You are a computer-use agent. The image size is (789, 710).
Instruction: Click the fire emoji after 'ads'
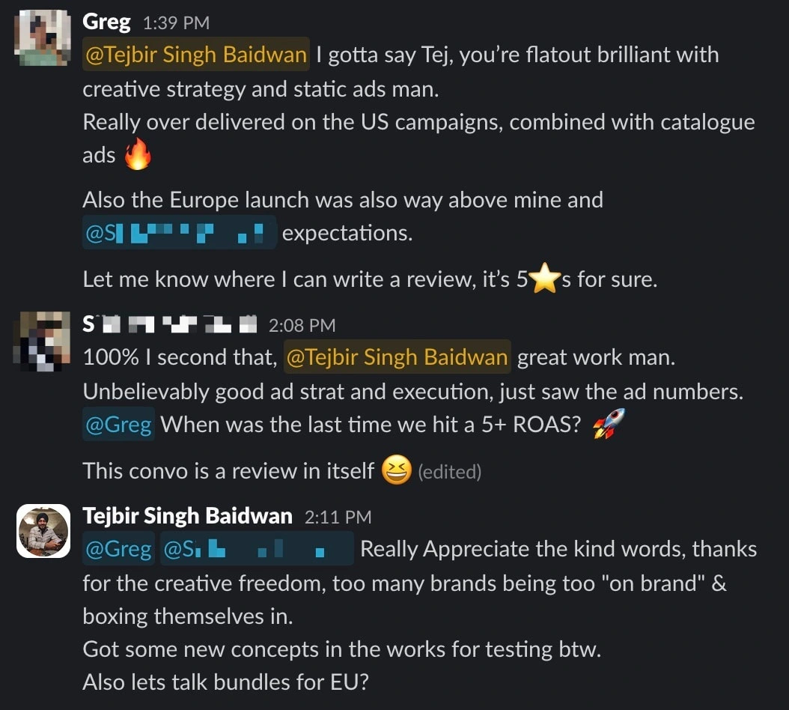[x=138, y=154]
